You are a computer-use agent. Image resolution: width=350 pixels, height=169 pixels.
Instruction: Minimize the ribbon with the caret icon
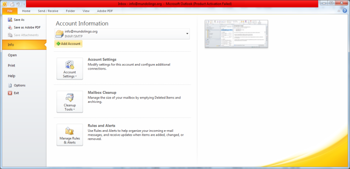(339, 11)
